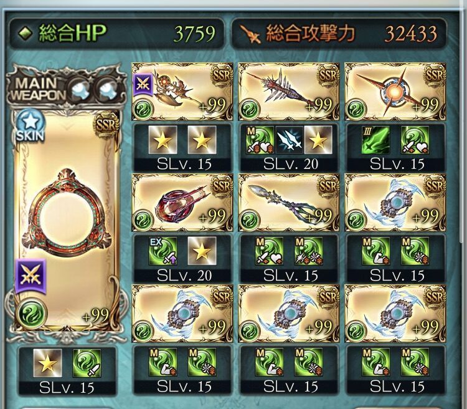
Task: Click the first main weapon gauntlet icon
Action: [80, 90]
